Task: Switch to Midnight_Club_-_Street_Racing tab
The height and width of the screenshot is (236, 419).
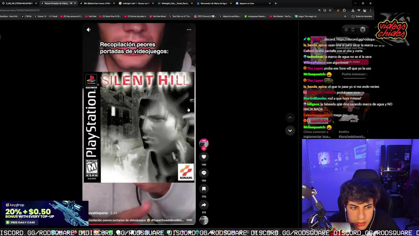Action: pos(175,3)
